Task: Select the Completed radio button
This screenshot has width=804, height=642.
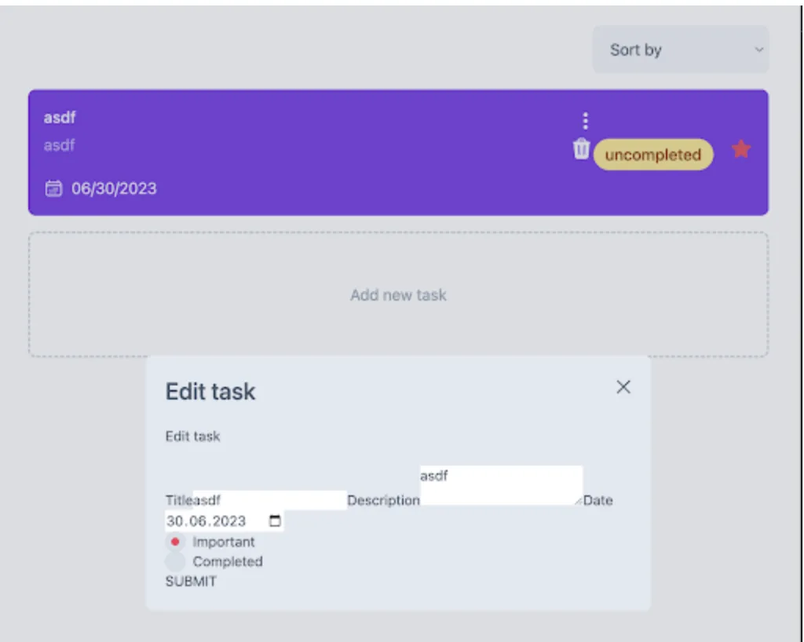Action: pyautogui.click(x=175, y=562)
